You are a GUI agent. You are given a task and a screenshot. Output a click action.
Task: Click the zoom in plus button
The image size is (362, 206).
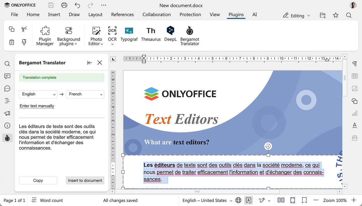[354, 200]
